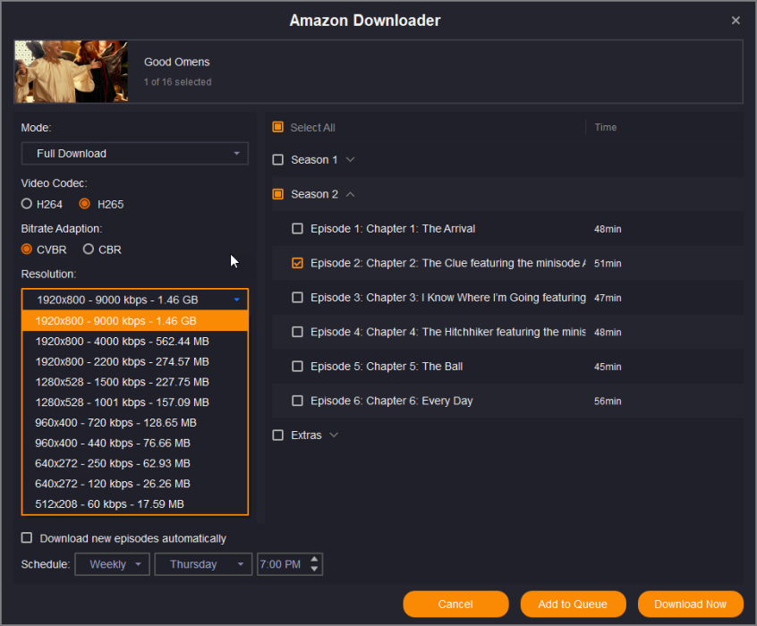Uncheck Episode 2: The Clue checkbox
This screenshot has width=757, height=626.
click(297, 263)
